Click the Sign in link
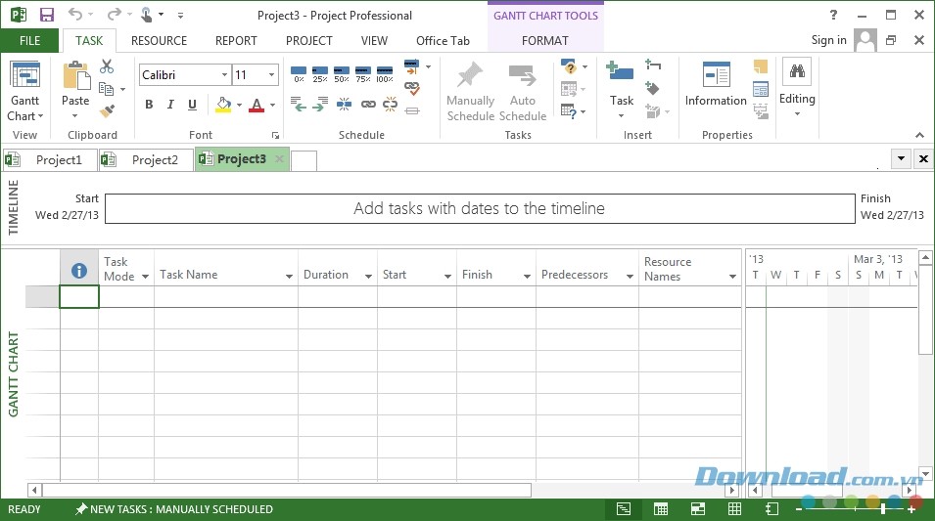 828,40
